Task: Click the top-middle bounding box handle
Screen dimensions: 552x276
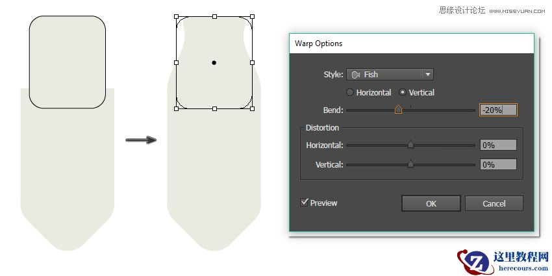Action: click(x=214, y=16)
